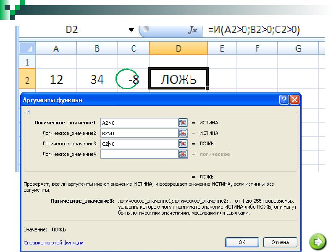Click range selector for Логическое_значение1
The image size is (336, 252).
coord(183,123)
